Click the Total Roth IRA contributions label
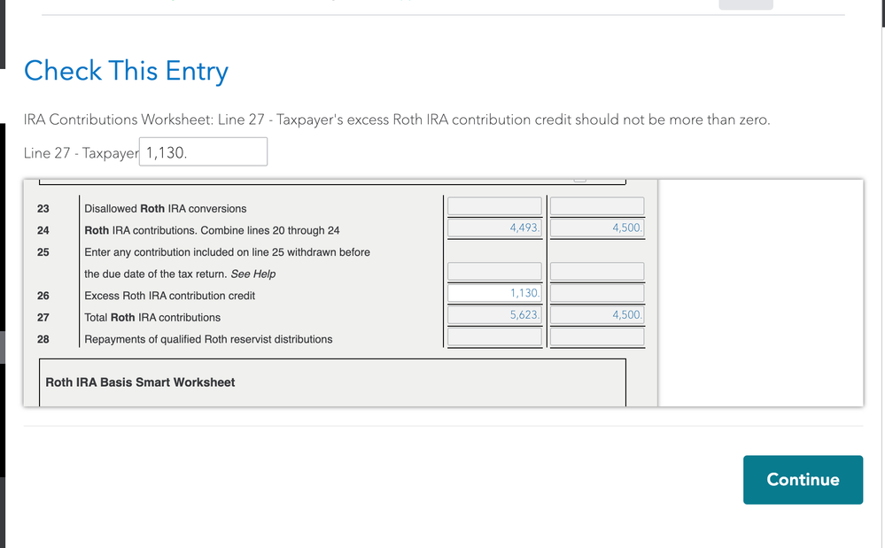Screen dimensions: 885x548 click(152, 317)
